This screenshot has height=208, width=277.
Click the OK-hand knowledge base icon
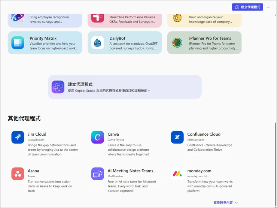click(x=177, y=18)
